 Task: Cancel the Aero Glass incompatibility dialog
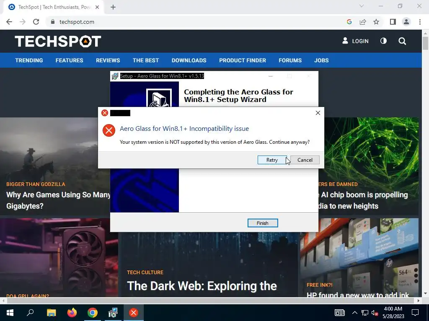(x=305, y=160)
